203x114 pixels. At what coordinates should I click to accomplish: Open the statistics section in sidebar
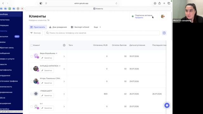click(11, 20)
